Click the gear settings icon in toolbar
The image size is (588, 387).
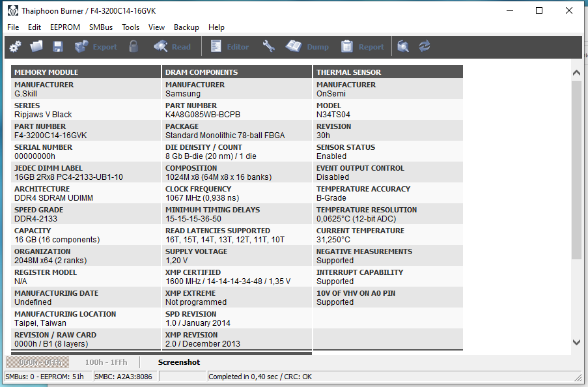tap(15, 46)
